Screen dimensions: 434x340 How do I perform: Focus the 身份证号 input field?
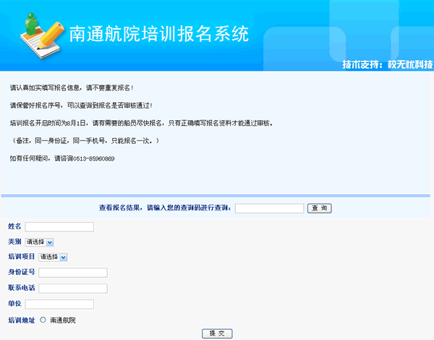point(73,273)
